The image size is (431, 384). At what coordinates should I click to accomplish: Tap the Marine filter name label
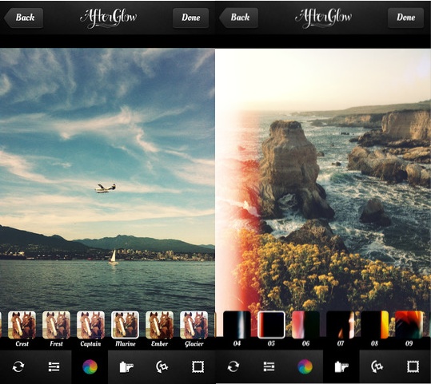[x=126, y=343]
